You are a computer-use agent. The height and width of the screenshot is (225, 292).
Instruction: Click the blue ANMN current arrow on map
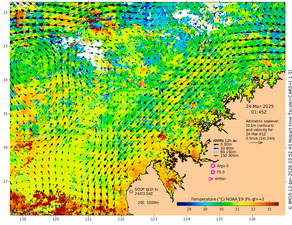(x=160, y=91)
